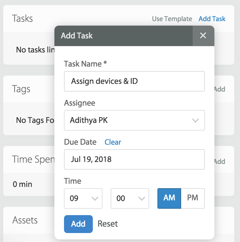Select the AM time option

(x=169, y=198)
